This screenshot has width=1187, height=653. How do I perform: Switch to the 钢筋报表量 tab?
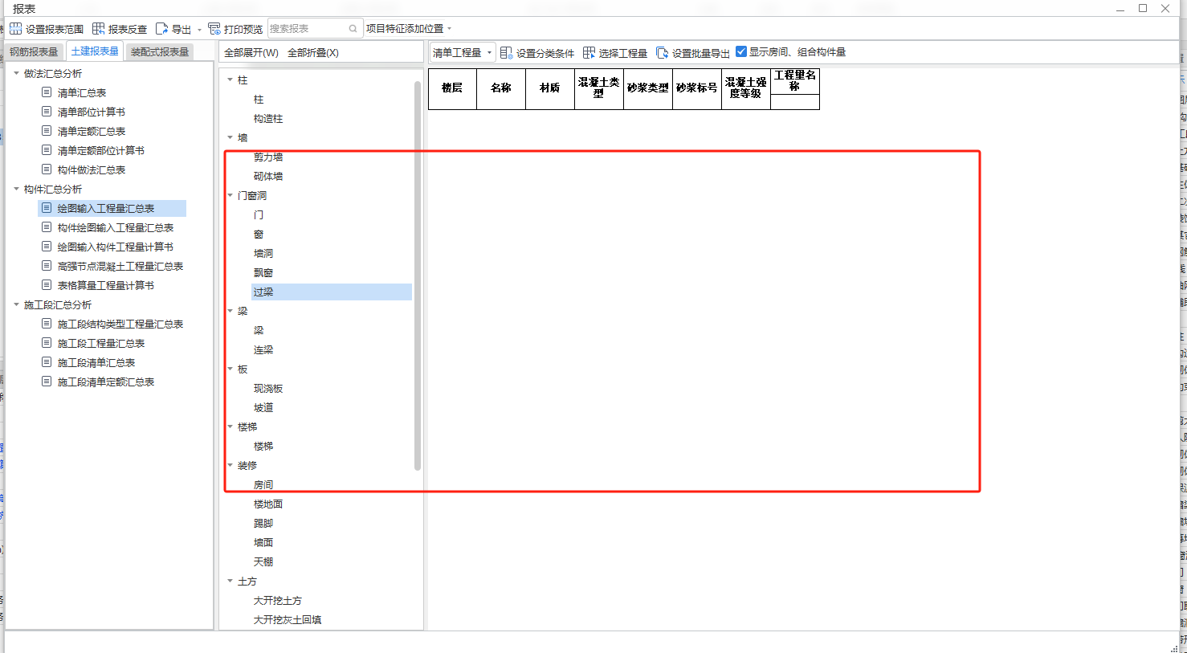(34, 52)
